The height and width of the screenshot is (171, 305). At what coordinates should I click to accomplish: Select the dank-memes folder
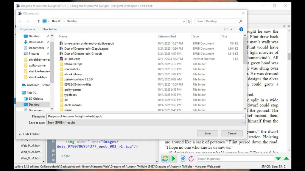coord(73,105)
